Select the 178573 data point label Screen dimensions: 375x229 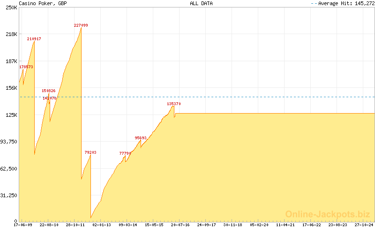click(x=26, y=67)
